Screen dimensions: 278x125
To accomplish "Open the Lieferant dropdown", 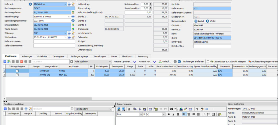I will [66, 4].
